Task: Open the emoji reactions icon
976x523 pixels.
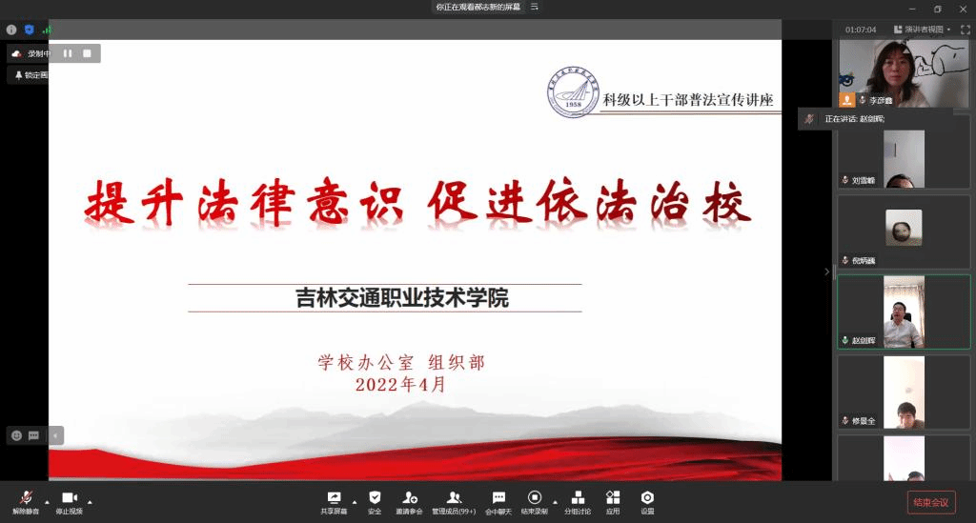Action: [x=17, y=435]
